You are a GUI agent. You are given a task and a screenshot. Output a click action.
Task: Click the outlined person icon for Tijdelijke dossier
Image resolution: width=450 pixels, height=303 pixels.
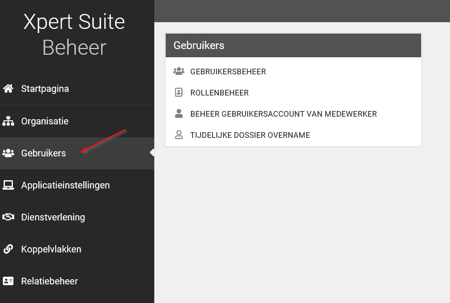179,135
